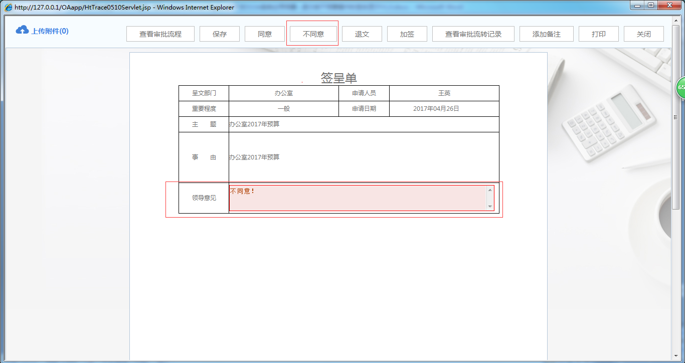
Task: Click the 查看审批流程 button
Action: (x=160, y=34)
